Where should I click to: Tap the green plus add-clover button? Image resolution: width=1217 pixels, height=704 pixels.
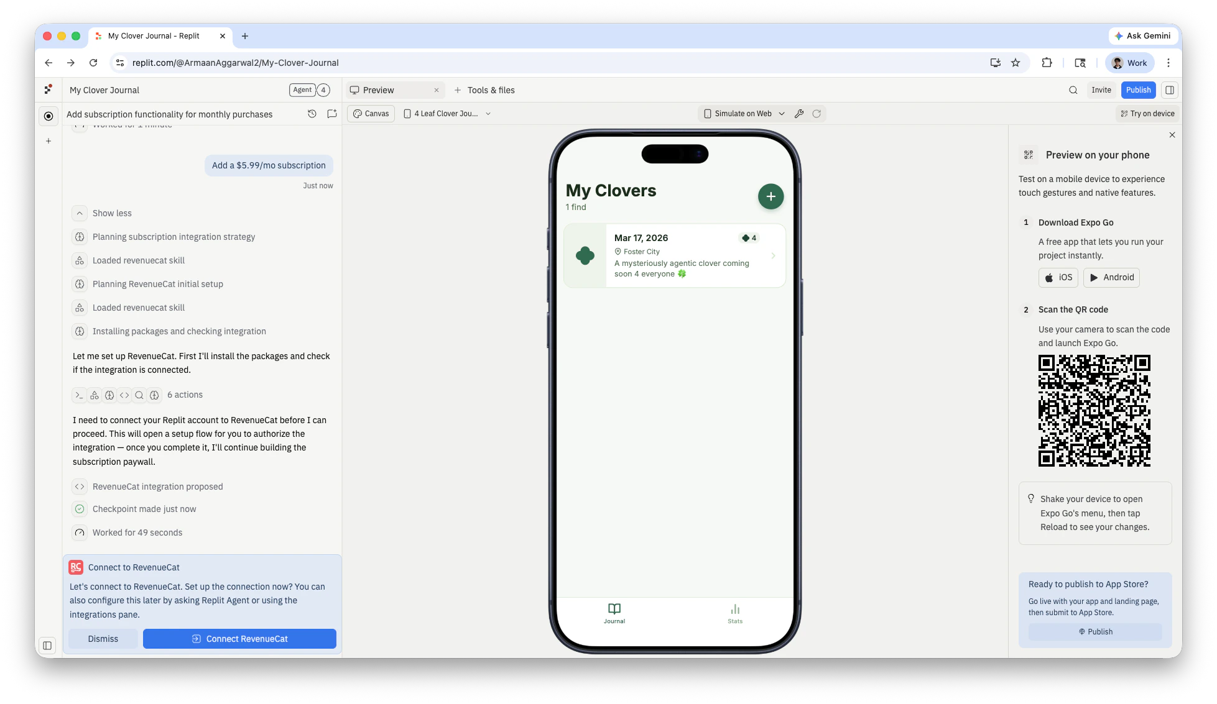click(x=770, y=196)
